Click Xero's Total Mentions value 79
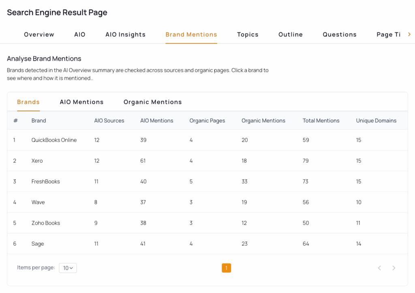 point(306,161)
